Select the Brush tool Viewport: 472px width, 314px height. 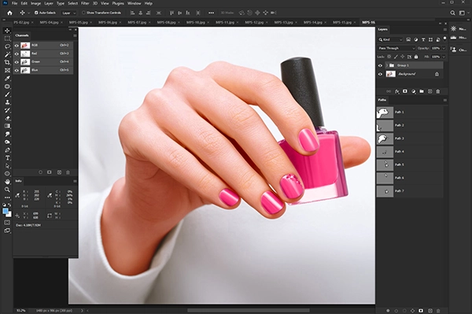(7, 94)
